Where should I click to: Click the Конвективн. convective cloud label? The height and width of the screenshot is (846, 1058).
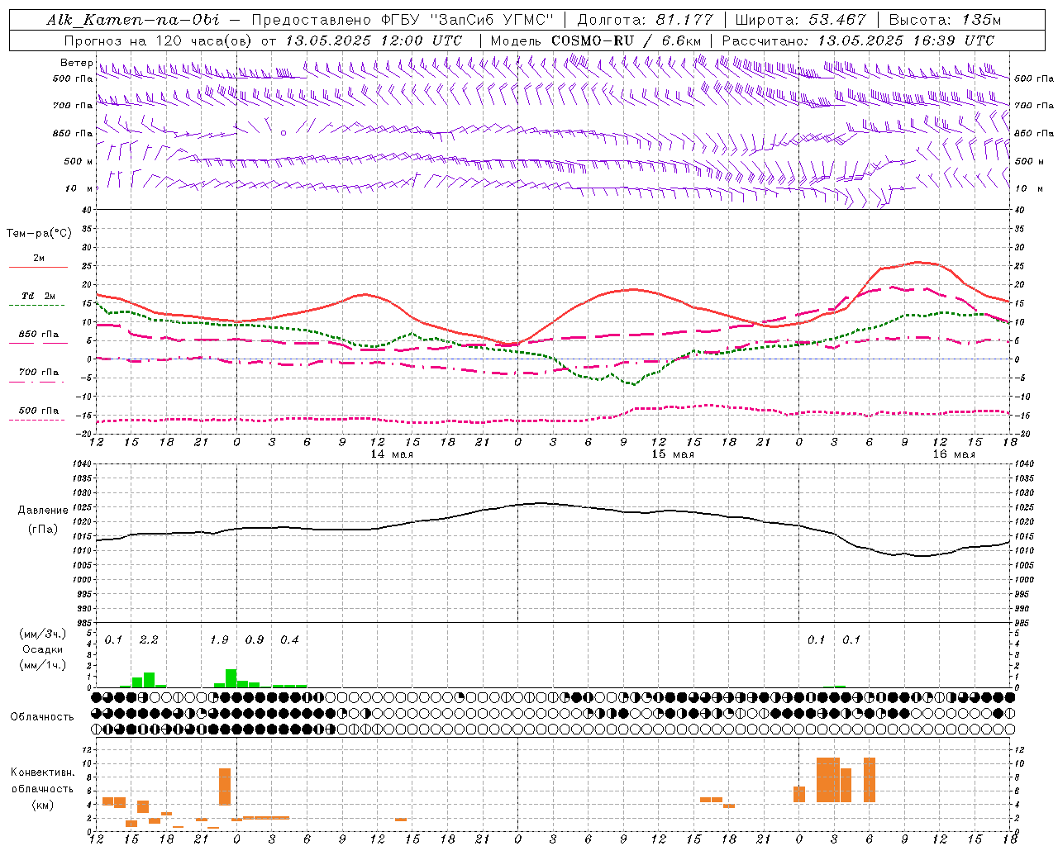click(x=43, y=772)
